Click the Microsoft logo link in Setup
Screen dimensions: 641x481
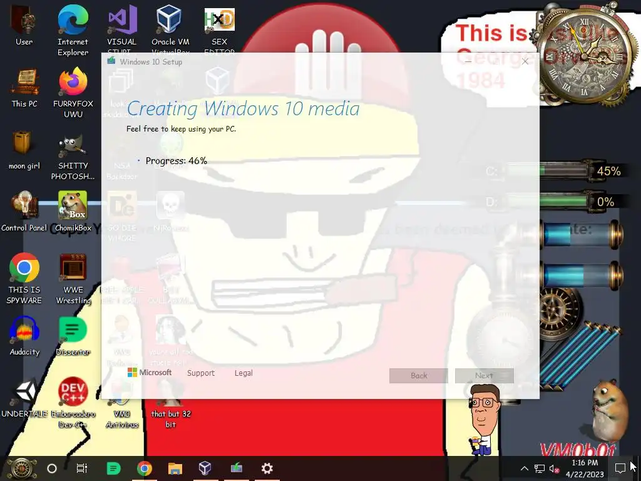[150, 373]
